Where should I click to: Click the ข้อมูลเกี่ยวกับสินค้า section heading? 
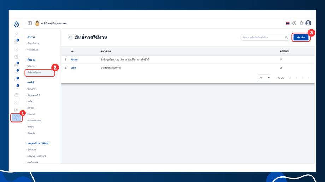pos(39,143)
